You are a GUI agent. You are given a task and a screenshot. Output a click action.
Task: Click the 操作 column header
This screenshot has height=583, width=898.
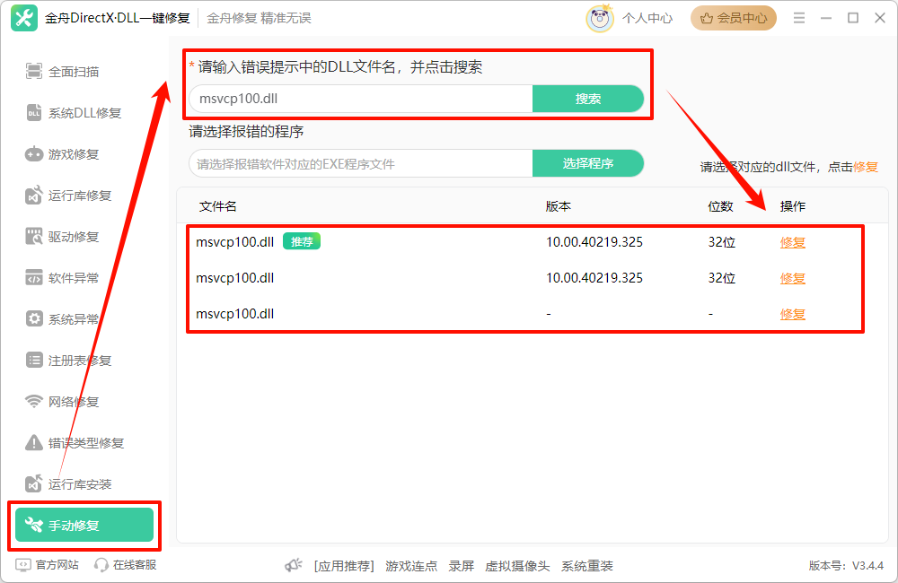pyautogui.click(x=793, y=206)
